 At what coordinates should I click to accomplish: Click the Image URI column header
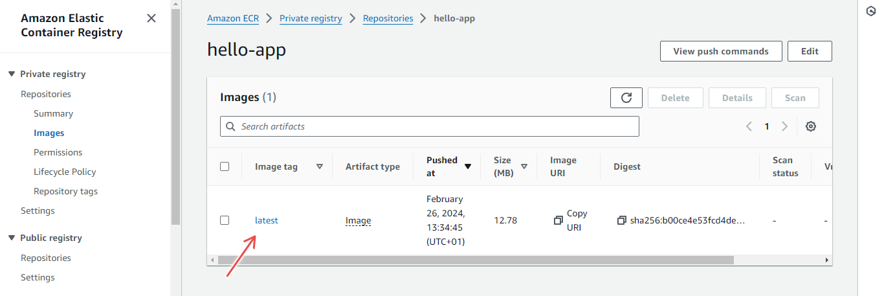pos(563,166)
